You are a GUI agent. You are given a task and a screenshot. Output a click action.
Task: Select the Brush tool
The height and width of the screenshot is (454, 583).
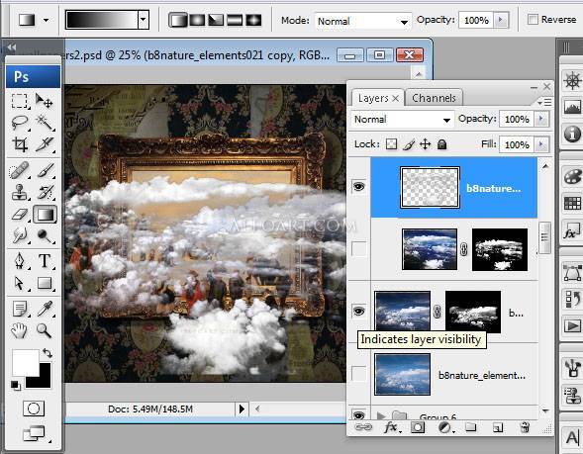pos(46,170)
